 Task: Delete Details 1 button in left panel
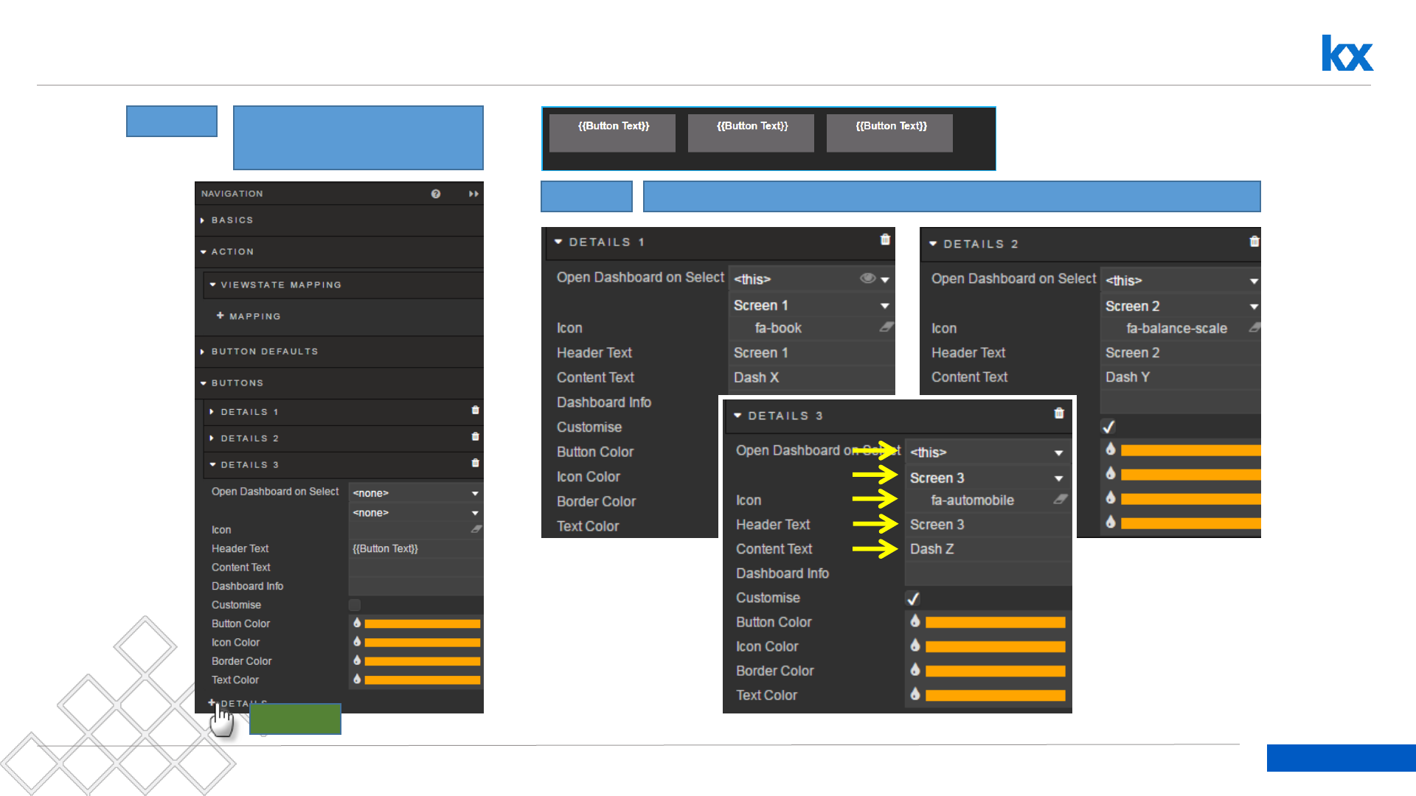[x=475, y=411]
